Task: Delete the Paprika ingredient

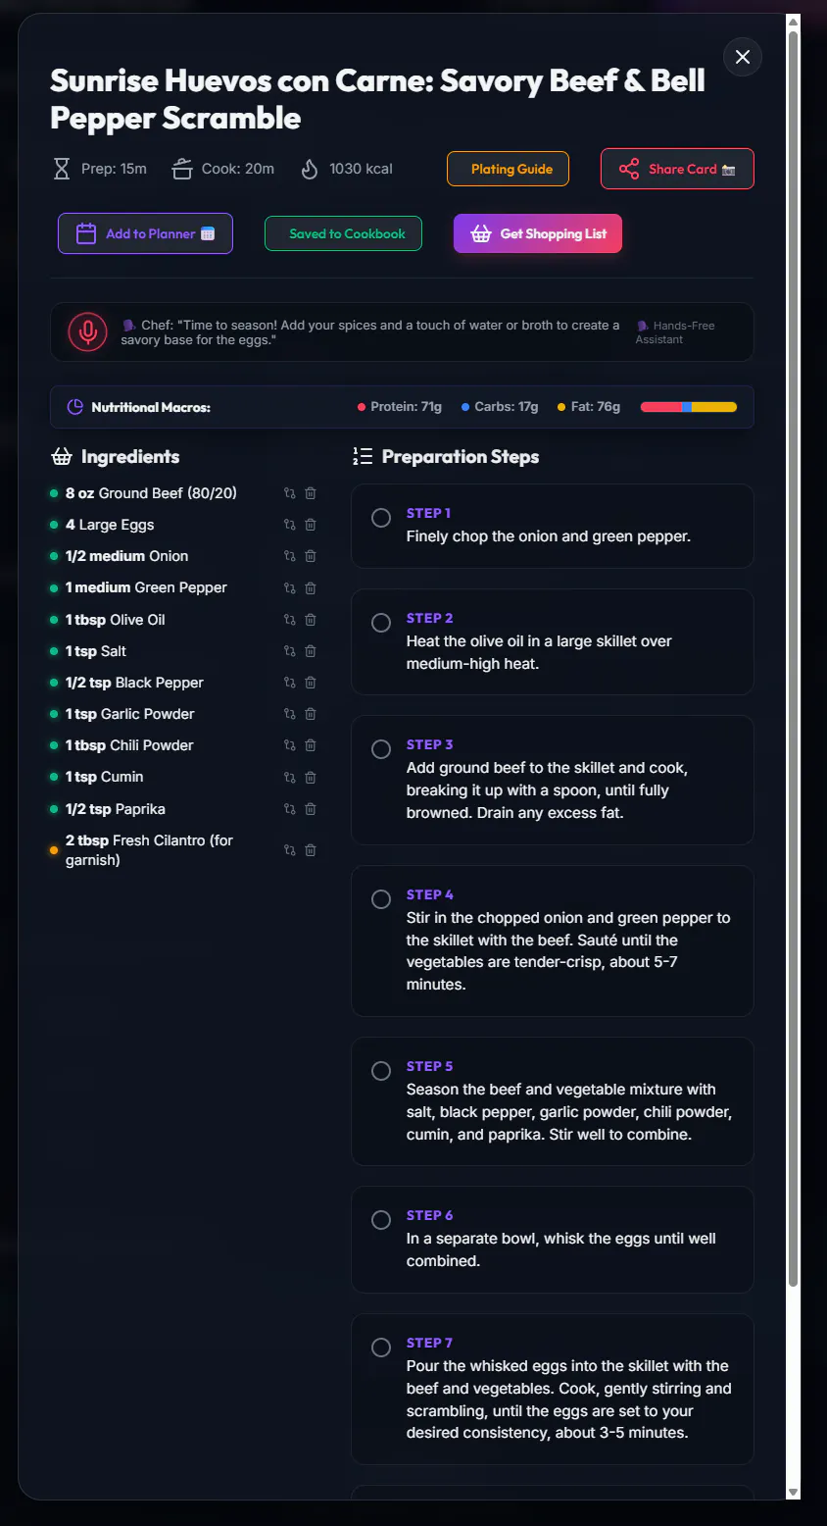Action: pyautogui.click(x=311, y=809)
